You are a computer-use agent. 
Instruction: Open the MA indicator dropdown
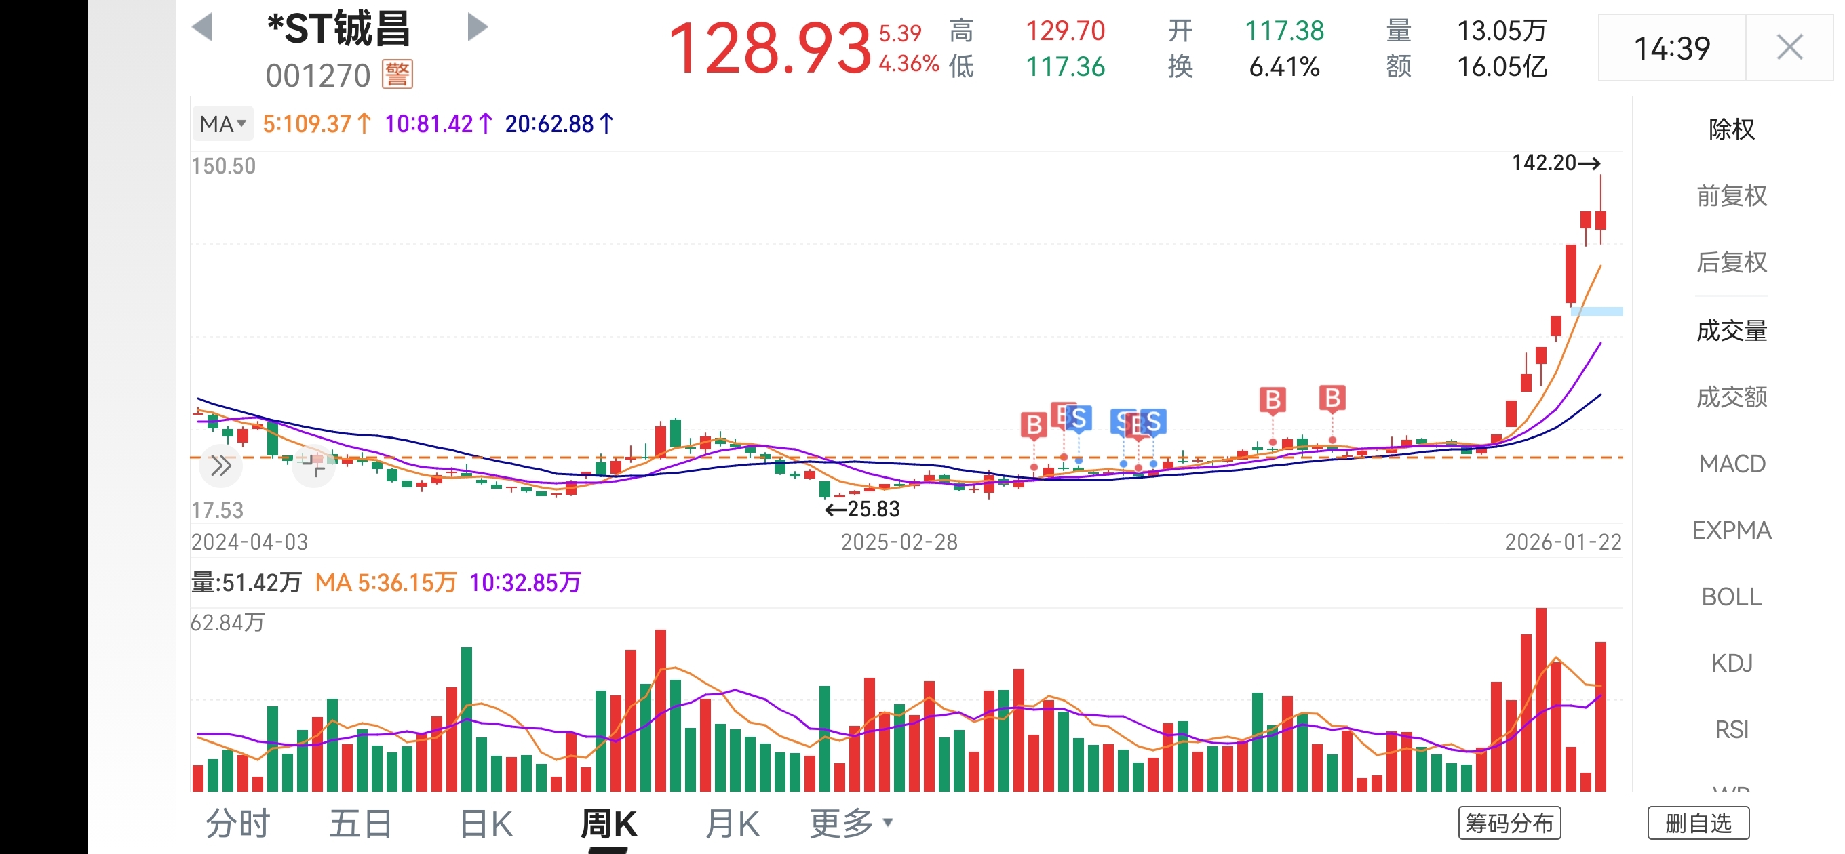point(222,124)
